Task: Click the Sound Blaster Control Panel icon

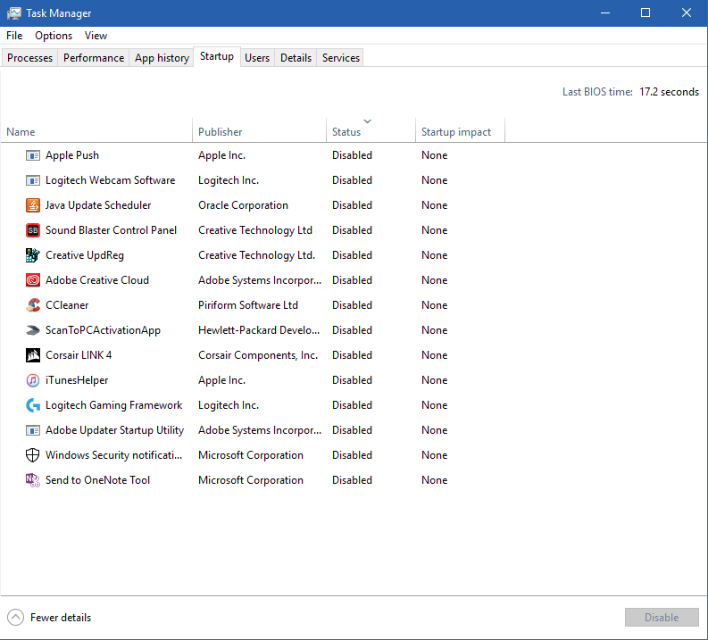Action: coord(32,230)
